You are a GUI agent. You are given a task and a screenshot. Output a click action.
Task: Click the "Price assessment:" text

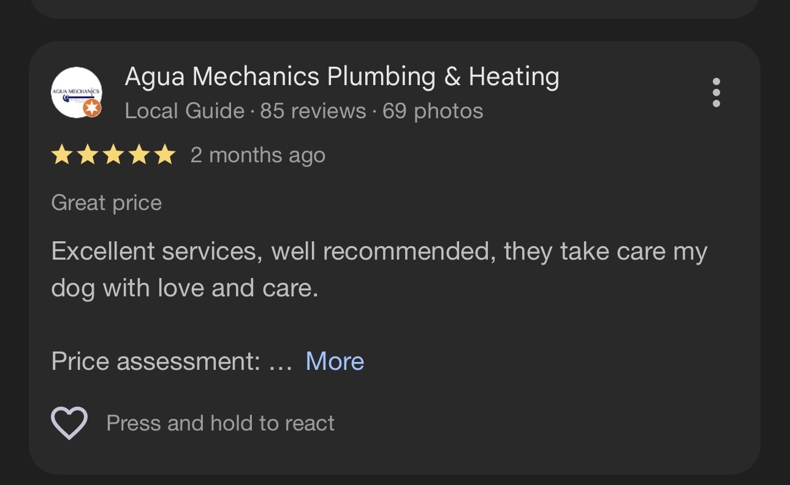point(156,361)
